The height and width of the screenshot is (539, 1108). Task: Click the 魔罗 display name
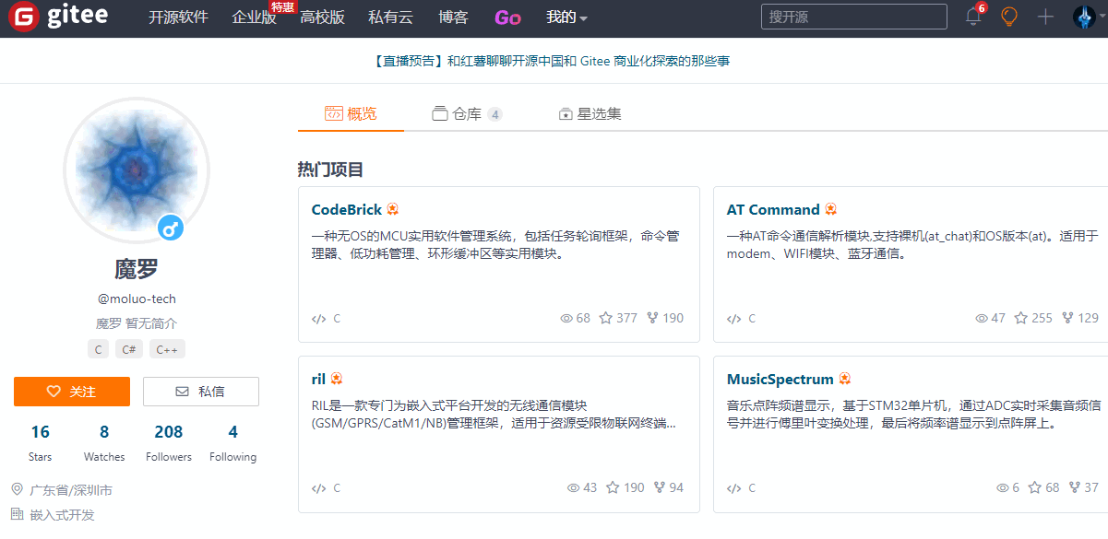137,269
